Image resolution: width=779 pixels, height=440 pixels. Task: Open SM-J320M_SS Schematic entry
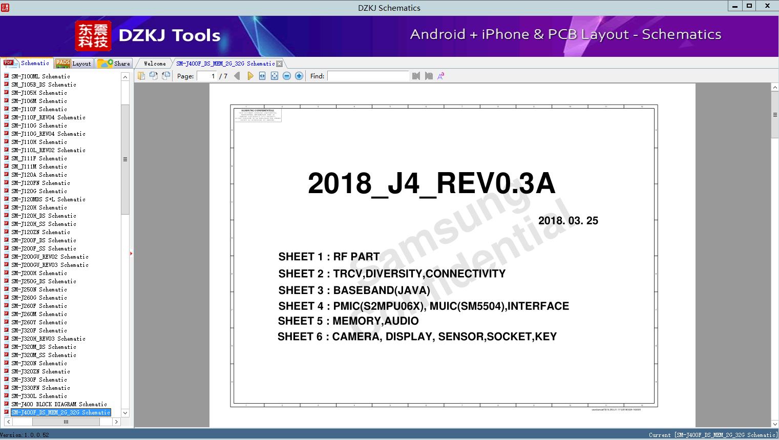coord(44,355)
